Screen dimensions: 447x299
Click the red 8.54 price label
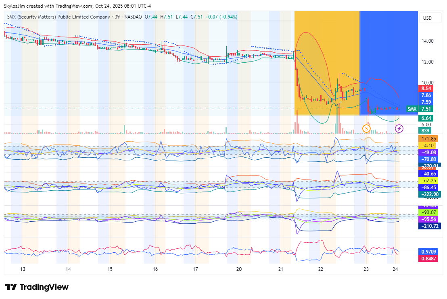tap(426, 89)
